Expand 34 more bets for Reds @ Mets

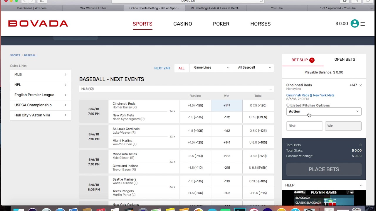pos(172,111)
